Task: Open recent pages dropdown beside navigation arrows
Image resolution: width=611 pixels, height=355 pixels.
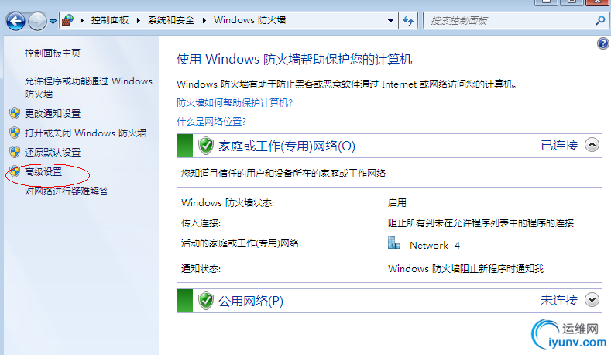Action: click(53, 22)
